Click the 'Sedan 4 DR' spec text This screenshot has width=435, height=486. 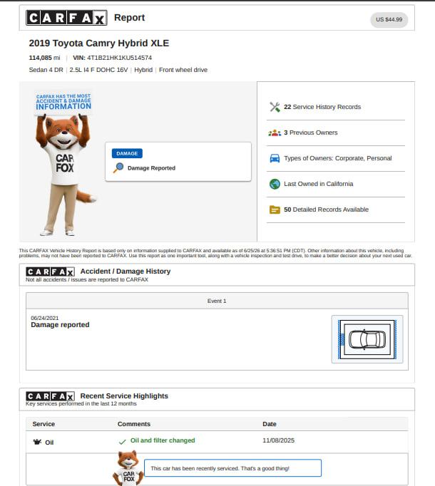(46, 70)
